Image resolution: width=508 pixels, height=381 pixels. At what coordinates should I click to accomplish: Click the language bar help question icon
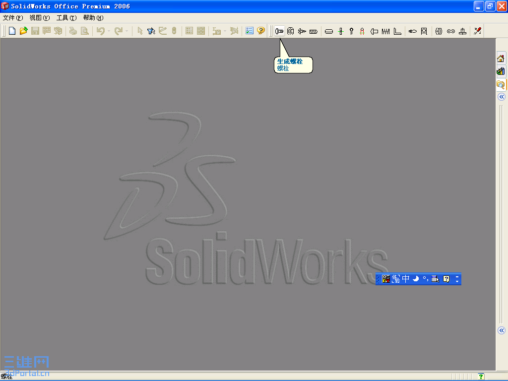[446, 279]
